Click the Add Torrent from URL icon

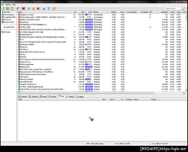tap(8, 8)
